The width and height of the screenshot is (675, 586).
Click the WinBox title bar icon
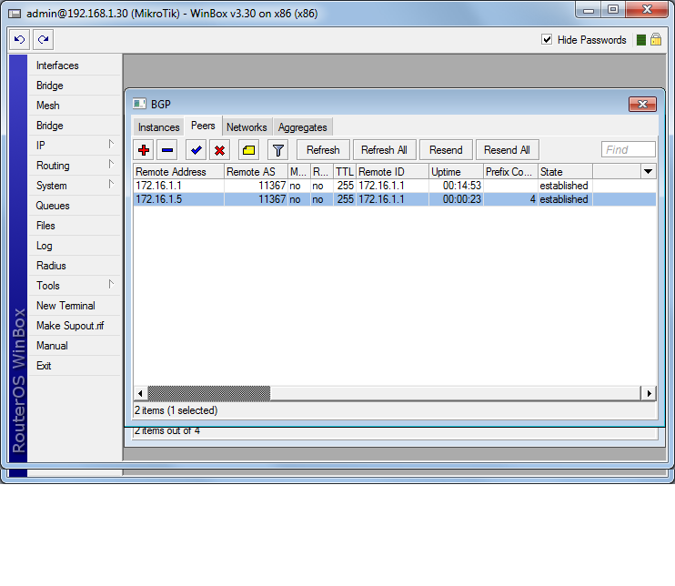tap(15, 14)
